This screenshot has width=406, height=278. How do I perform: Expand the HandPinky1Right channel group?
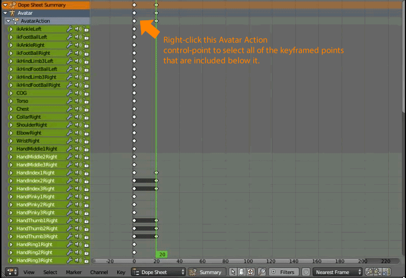(x=11, y=197)
